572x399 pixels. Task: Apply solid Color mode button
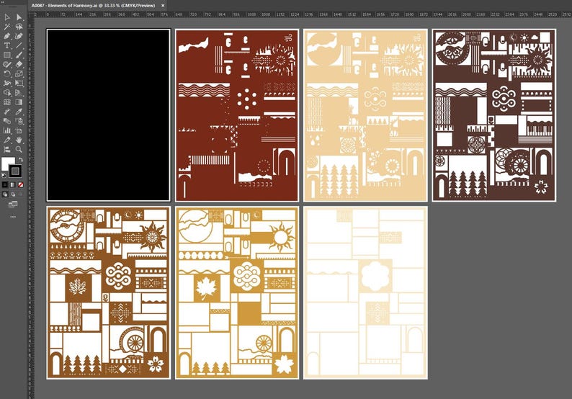tap(5, 185)
